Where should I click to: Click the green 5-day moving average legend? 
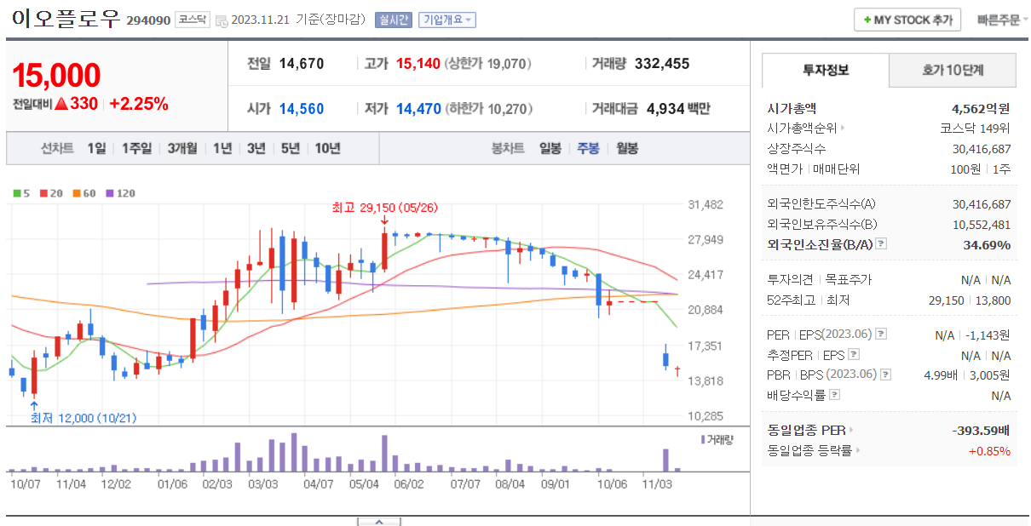pos(21,193)
